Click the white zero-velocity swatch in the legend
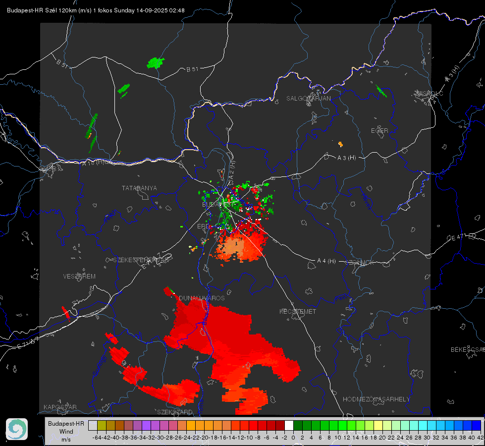Screen dimensions: 485x446 pos(289,425)
